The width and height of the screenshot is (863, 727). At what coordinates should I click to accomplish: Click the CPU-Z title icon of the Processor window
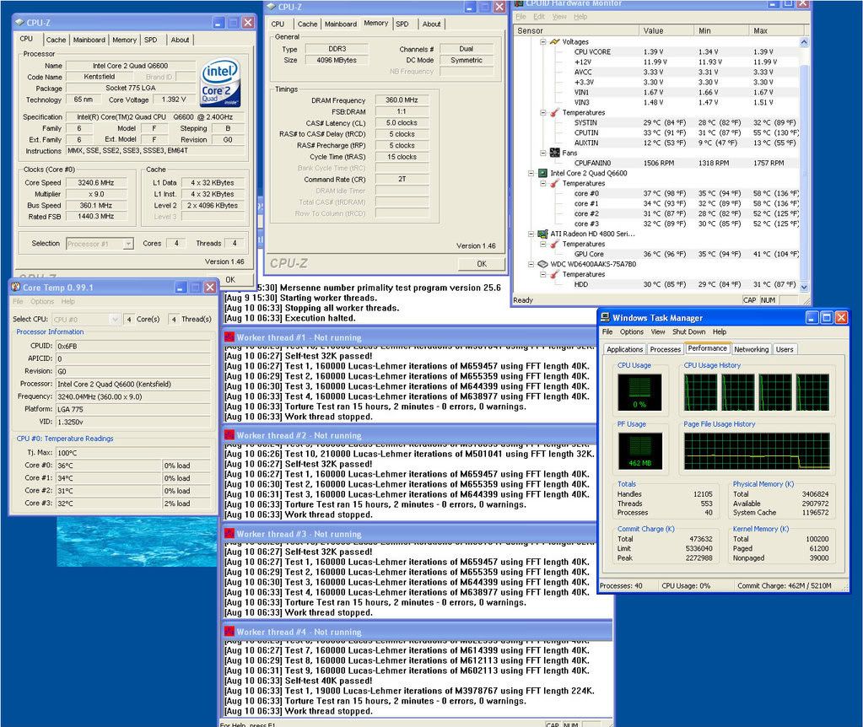pyautogui.click(x=19, y=23)
